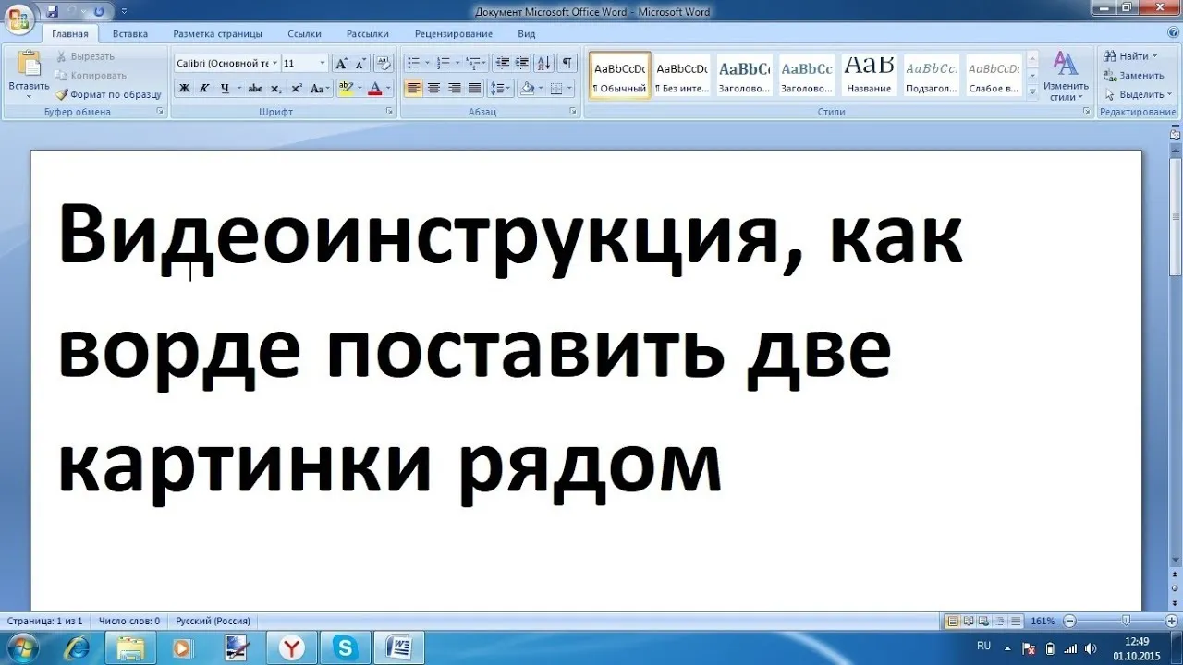The height and width of the screenshot is (665, 1183).
Task: Select the Обычный style
Action: (x=620, y=74)
